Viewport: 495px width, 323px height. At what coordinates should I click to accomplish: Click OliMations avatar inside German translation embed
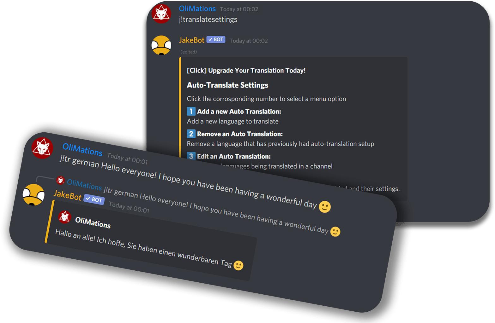[x=64, y=217]
